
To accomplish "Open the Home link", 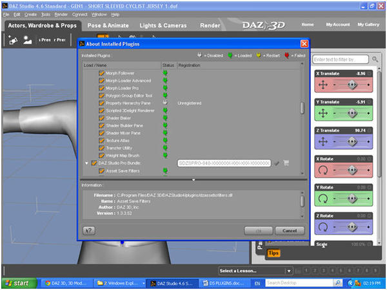I will [307, 24].
